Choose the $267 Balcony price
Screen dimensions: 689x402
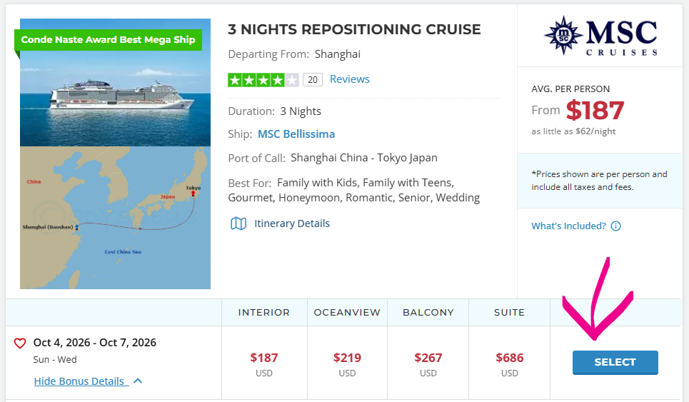pos(428,358)
